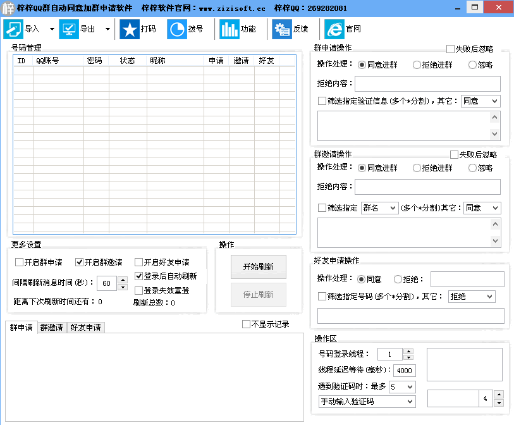Click the 拒绝 reason field in 好友申请操作

[467, 279]
